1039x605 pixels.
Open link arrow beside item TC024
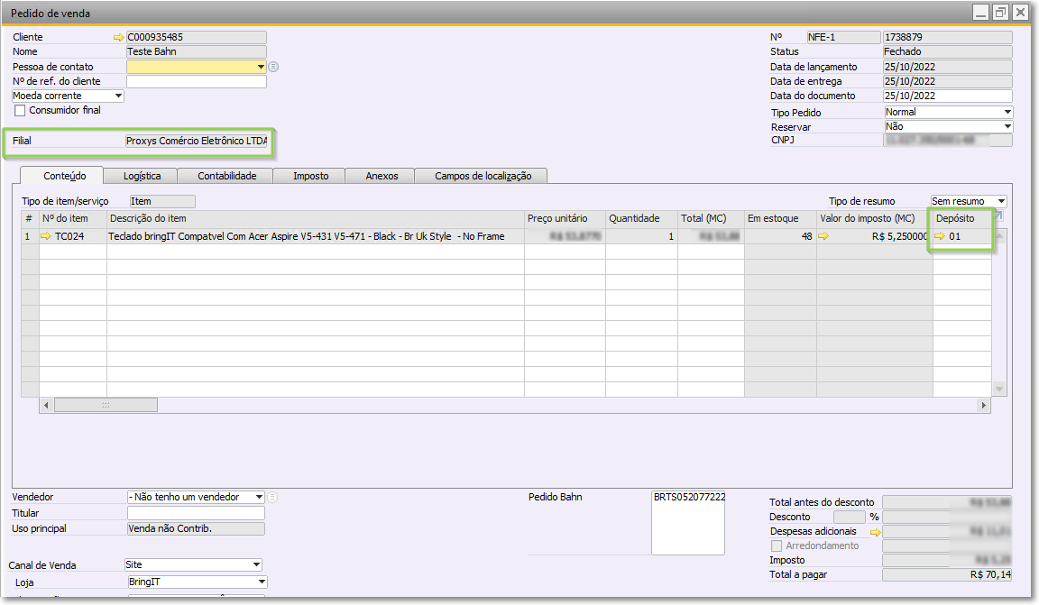tap(46, 236)
